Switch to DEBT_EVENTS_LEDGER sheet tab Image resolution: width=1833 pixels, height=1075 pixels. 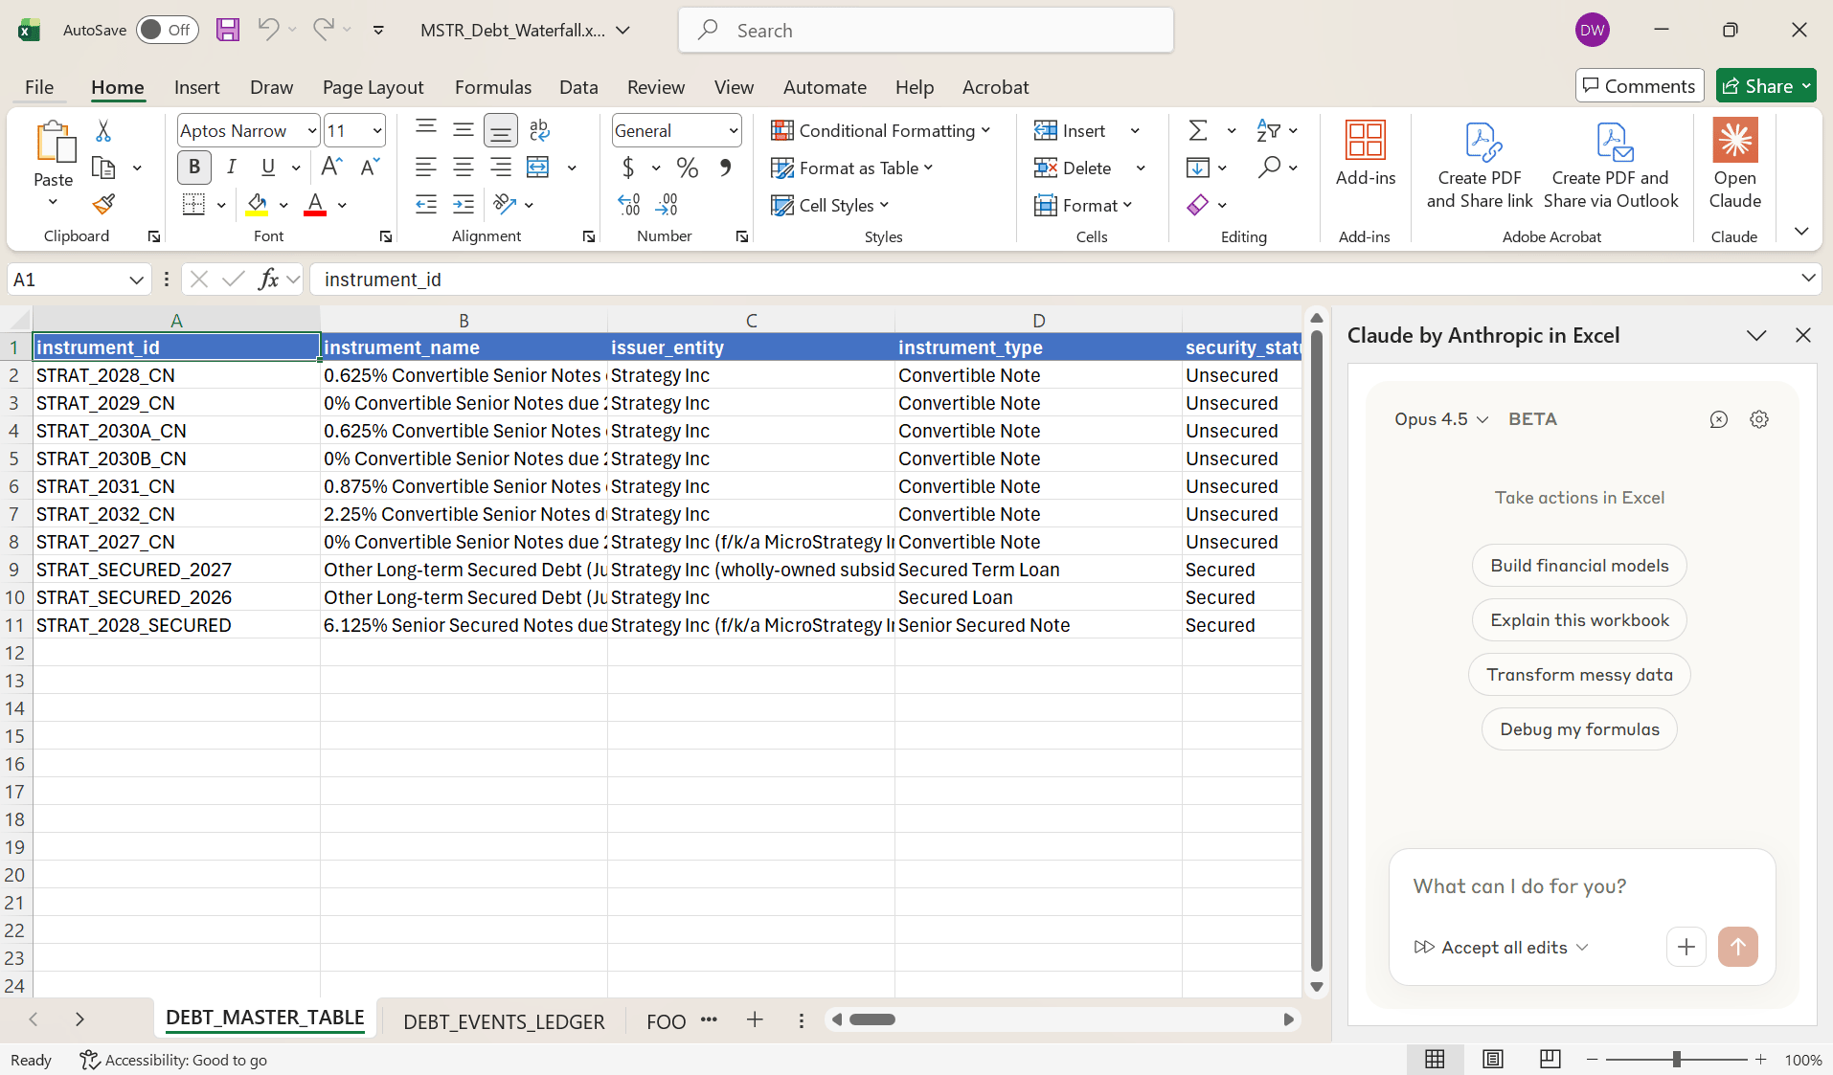[x=504, y=1021]
